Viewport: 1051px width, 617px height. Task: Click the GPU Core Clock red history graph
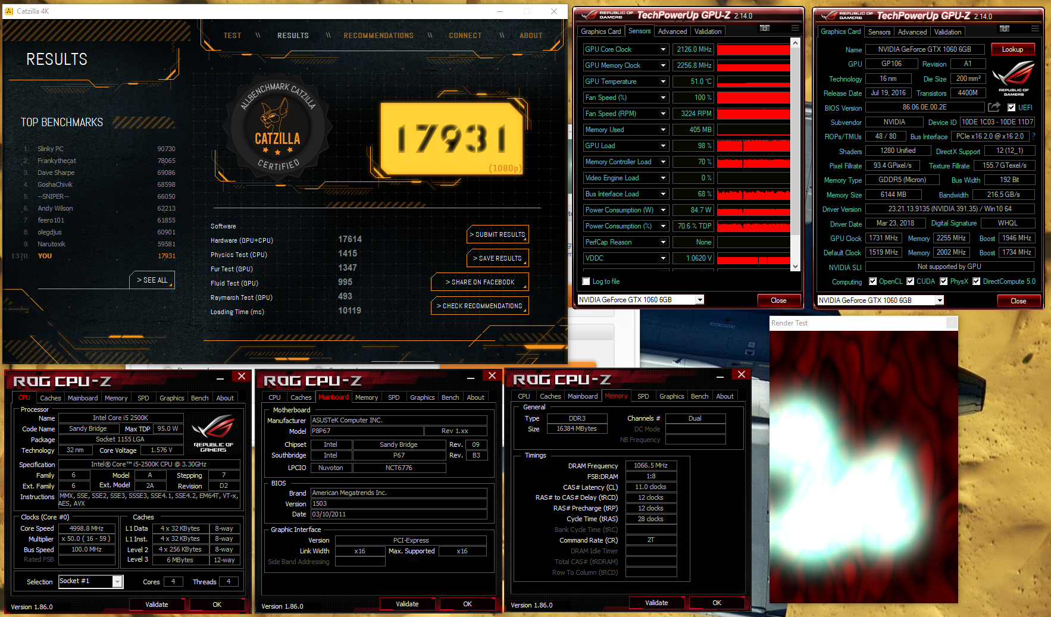(x=753, y=49)
